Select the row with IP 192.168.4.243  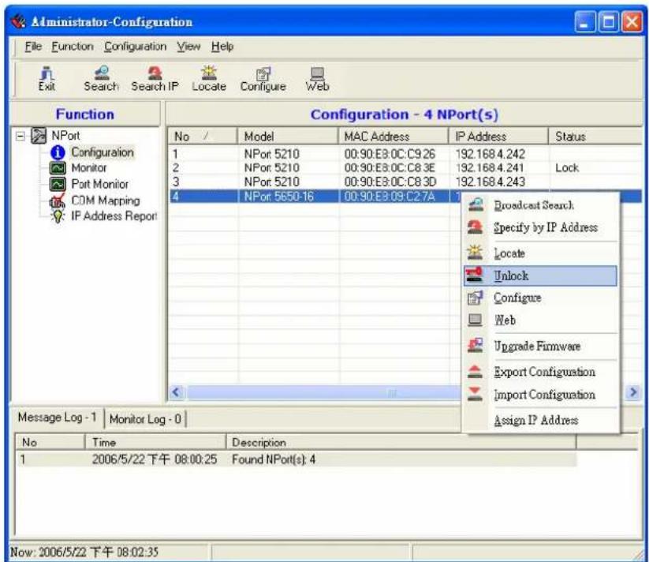(405, 182)
